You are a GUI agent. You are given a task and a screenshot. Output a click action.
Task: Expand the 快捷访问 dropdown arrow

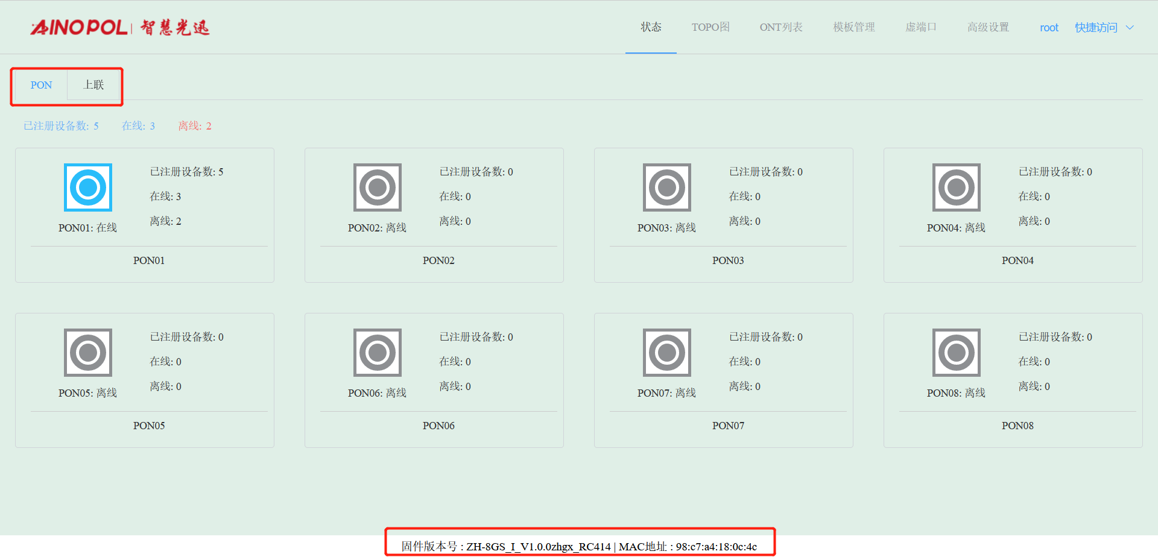[1130, 28]
